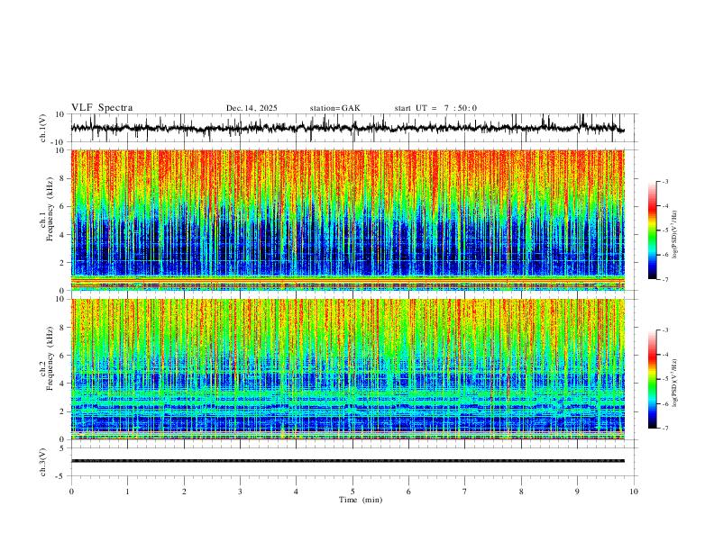
Task: Click the '-3' label on ch.2 color bar
Action: tap(665, 330)
